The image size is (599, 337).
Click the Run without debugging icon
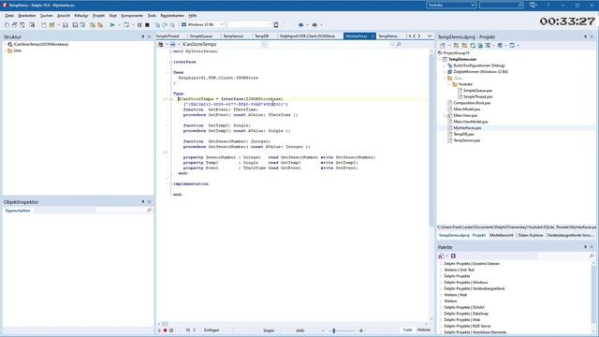pyautogui.click(x=126, y=25)
